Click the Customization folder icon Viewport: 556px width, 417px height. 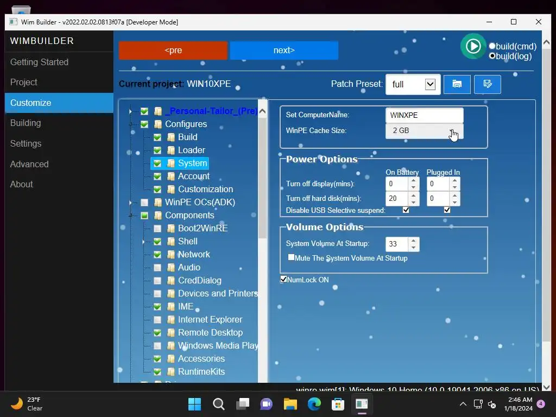point(171,189)
